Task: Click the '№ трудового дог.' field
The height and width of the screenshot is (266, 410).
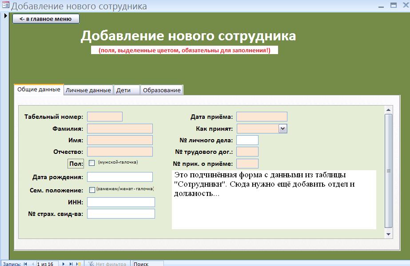Action: pyautogui.click(x=247, y=152)
